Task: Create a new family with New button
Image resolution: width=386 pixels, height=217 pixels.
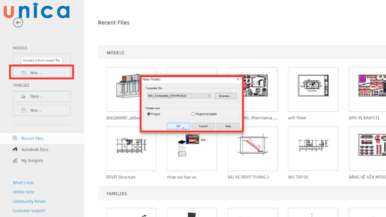Action: [x=41, y=110]
